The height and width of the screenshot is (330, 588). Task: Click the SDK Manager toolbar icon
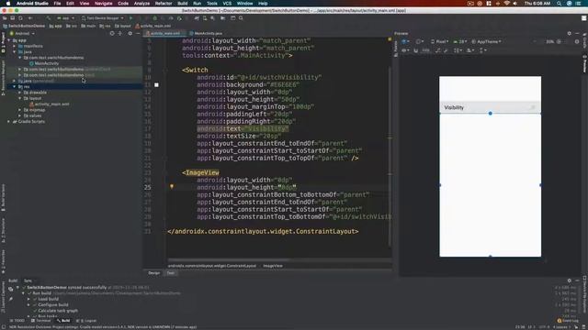point(212,18)
